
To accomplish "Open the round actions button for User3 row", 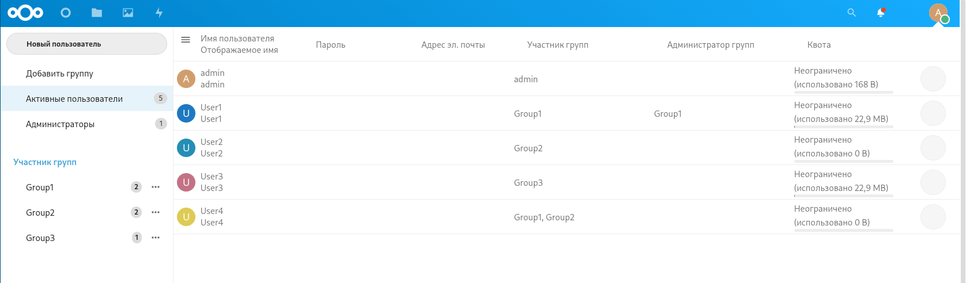I will [x=933, y=182].
